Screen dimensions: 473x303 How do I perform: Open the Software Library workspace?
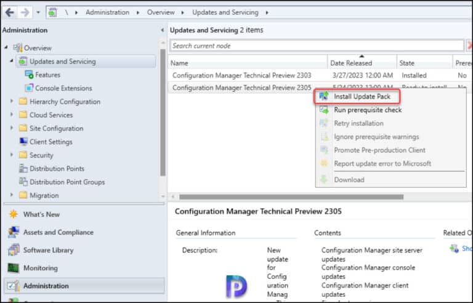tap(48, 250)
